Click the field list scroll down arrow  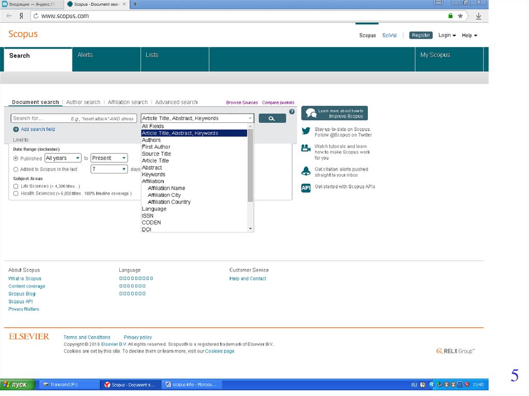coord(251,229)
